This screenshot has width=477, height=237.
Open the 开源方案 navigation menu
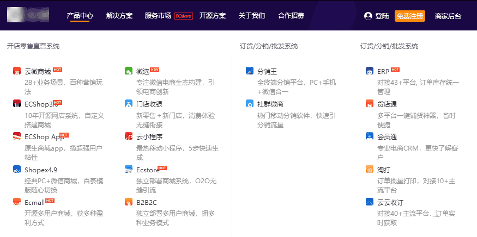pyautogui.click(x=213, y=16)
